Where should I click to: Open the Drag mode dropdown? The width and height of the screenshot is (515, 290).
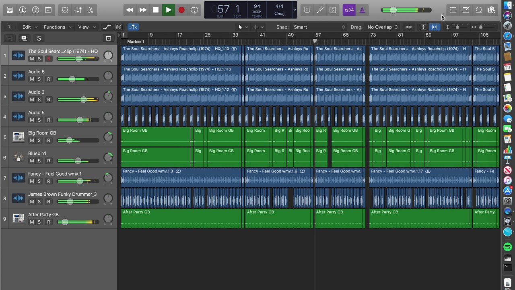[382, 27]
